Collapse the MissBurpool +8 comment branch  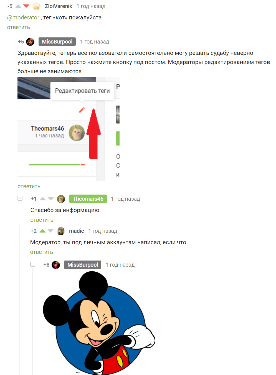(x=33, y=264)
